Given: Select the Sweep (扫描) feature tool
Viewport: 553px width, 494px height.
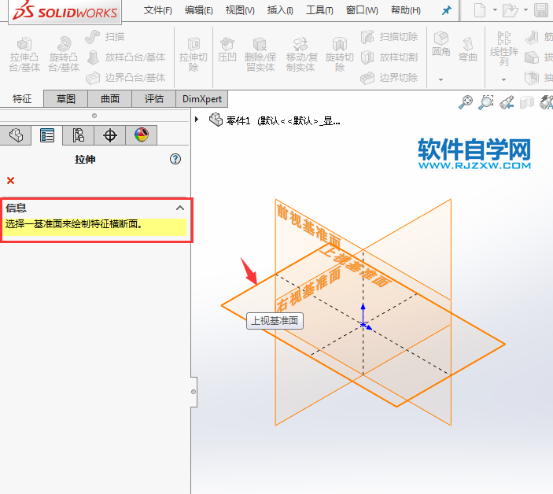Looking at the screenshot, I should (x=105, y=37).
